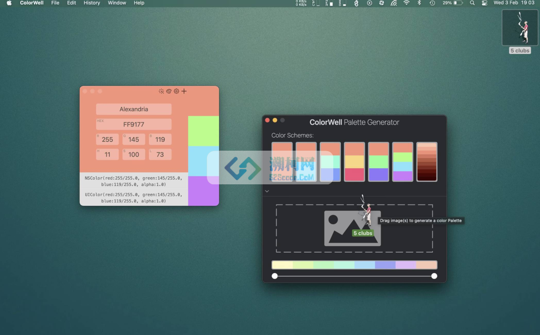Click the ColorWell Palette Generator window title
540x335 pixels.
(x=354, y=122)
